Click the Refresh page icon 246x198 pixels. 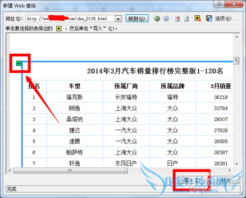coord(186,19)
